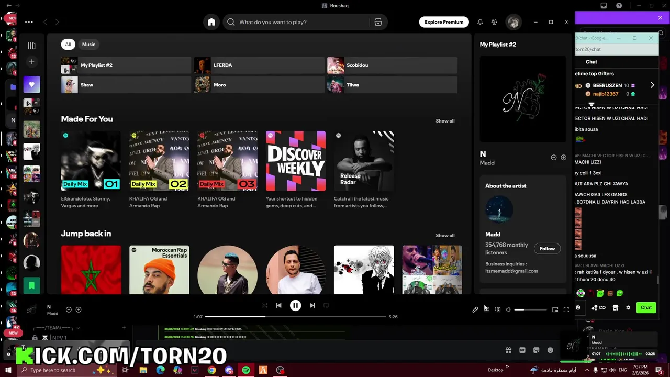Open Discord GIF picker

point(522,350)
